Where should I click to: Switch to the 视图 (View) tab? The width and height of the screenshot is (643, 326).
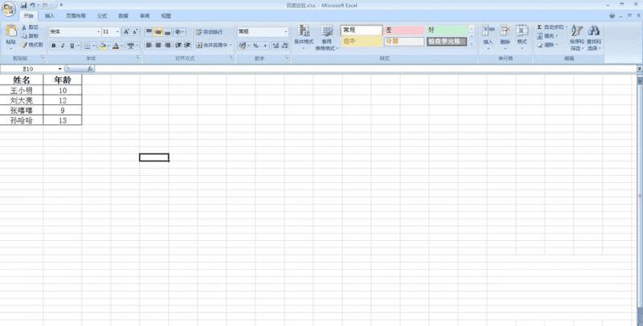(166, 16)
